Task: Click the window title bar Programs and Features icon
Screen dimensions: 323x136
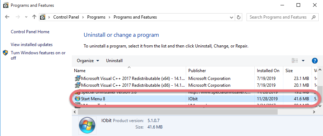Action: 6,5
